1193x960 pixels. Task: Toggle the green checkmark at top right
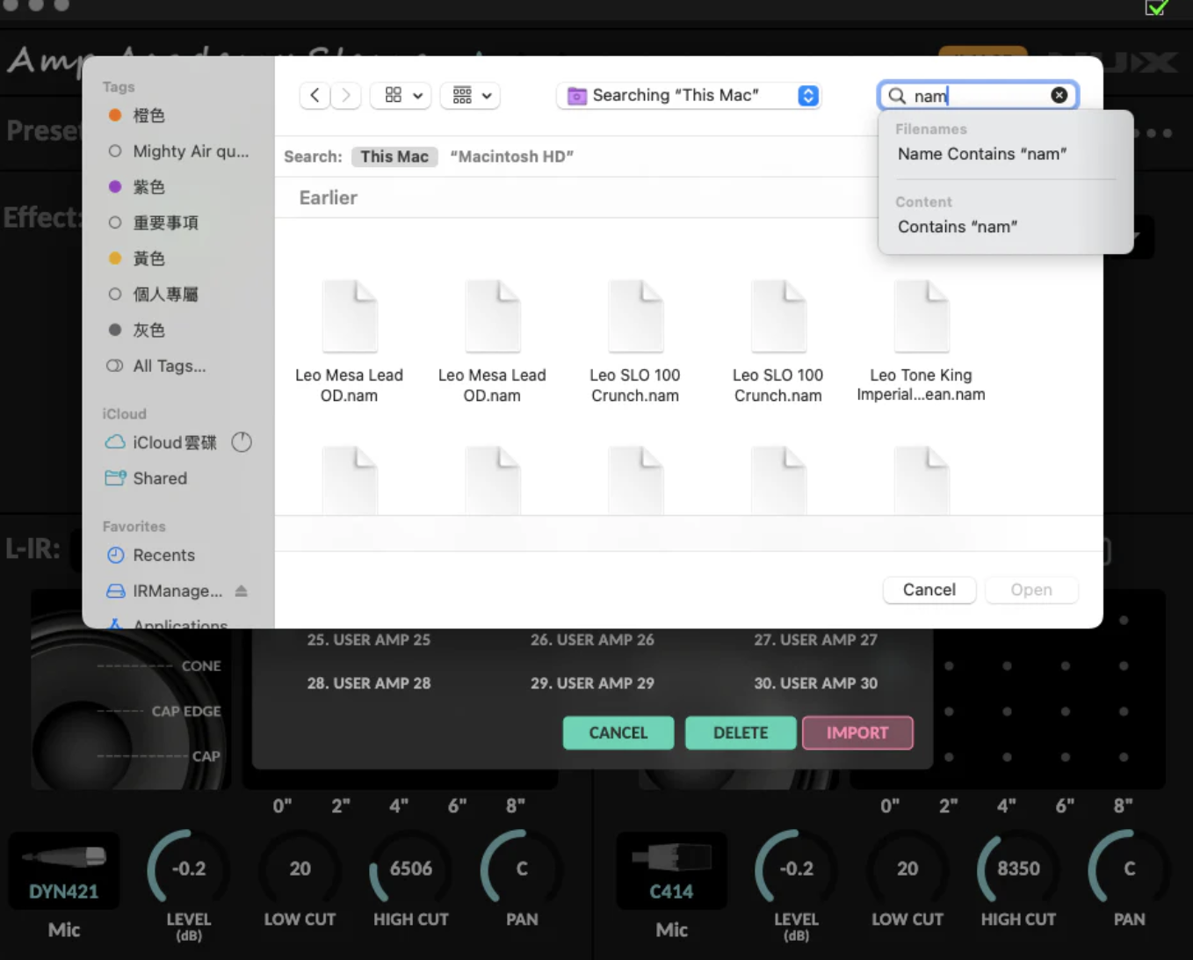coord(1156,8)
